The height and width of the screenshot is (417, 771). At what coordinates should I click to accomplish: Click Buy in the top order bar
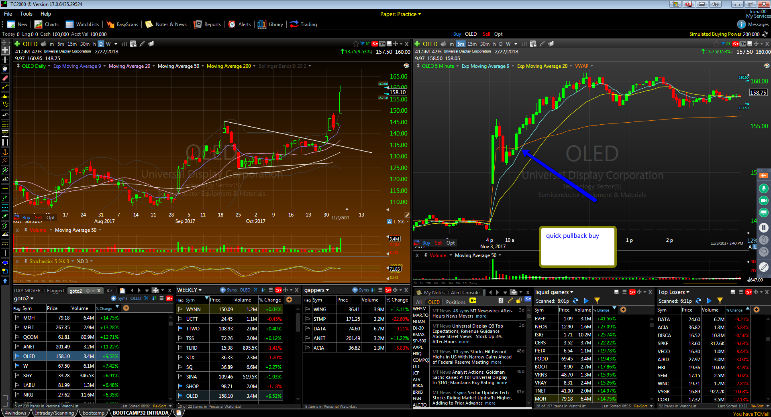pos(457,34)
